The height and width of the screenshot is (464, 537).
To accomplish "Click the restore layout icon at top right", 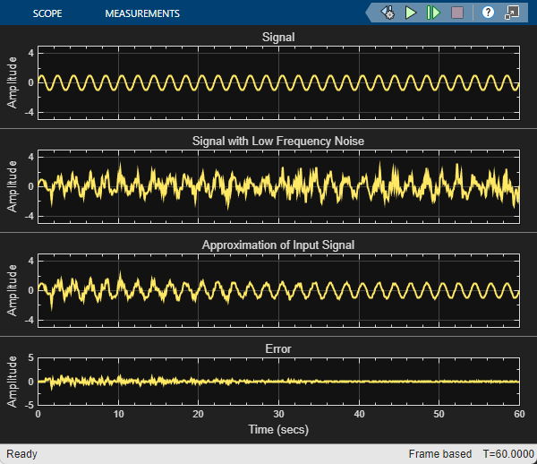I will (512, 13).
